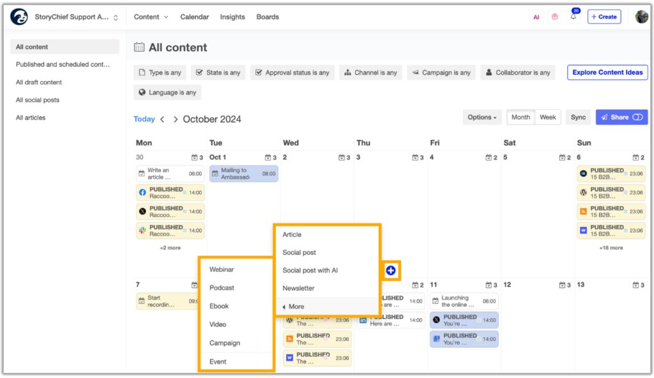
Task: Open Start recording task on the 7th
Action: 167,301
